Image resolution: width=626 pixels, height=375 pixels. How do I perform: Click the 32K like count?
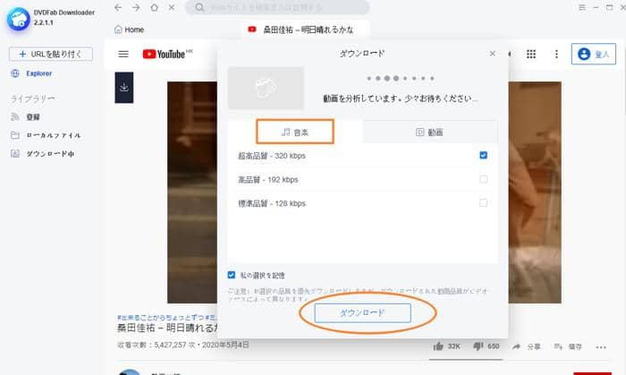point(454,346)
